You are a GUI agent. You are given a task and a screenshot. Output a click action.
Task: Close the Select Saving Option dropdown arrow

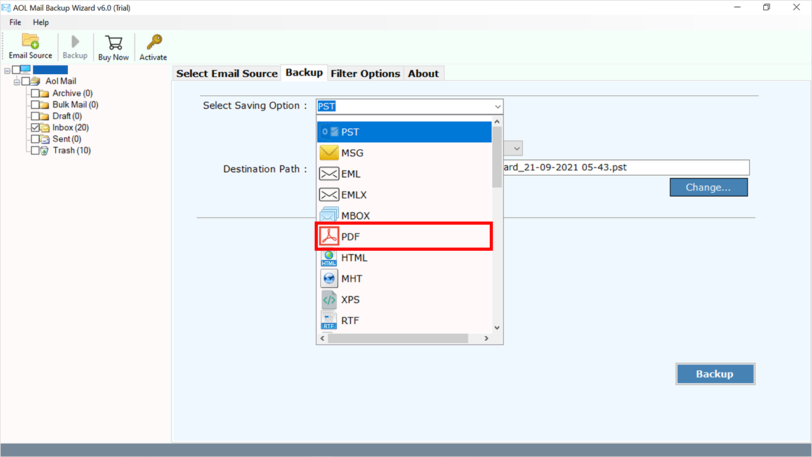click(497, 107)
